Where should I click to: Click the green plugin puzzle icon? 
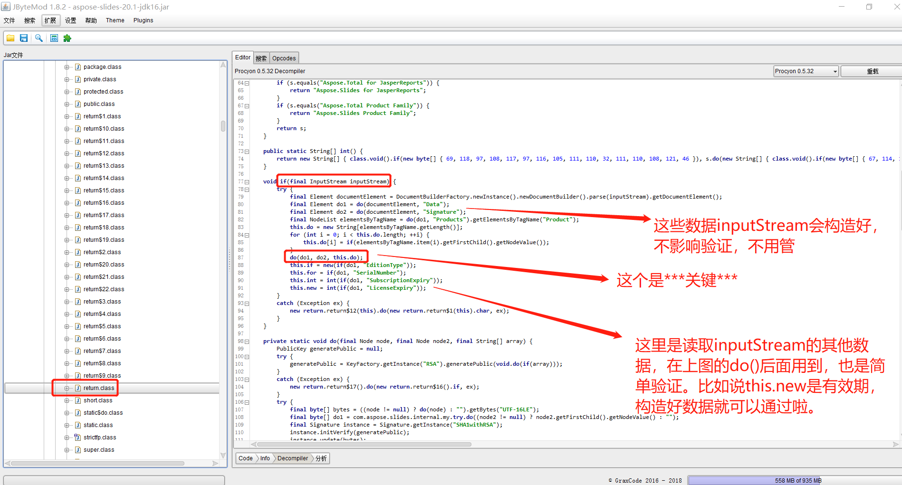pos(67,38)
